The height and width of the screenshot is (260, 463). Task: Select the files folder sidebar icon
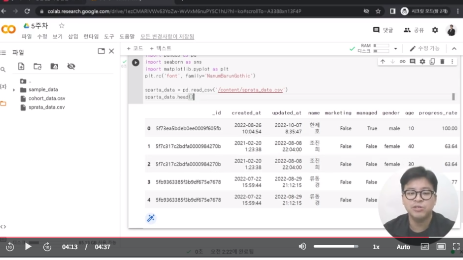(x=3, y=103)
